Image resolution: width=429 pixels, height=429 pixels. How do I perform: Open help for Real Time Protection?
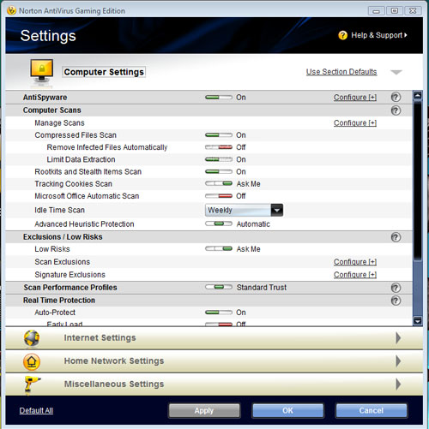(396, 301)
